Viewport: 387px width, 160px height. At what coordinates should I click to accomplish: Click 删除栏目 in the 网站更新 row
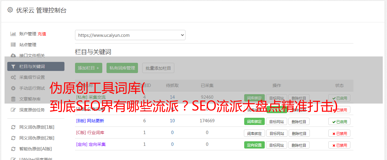[x=299, y=121]
